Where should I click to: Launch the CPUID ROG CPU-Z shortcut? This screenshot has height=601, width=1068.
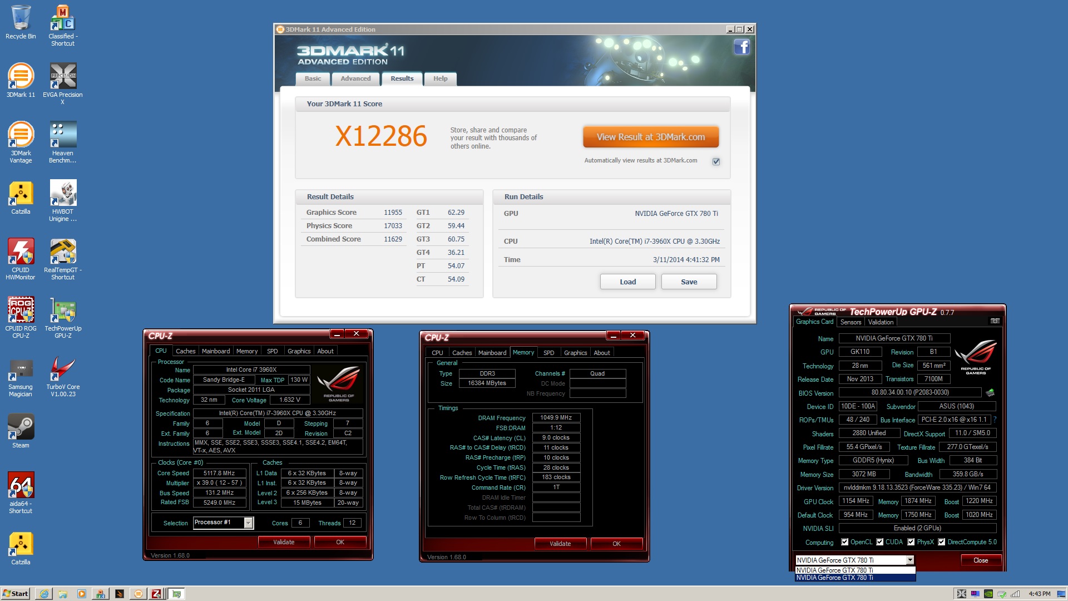pyautogui.click(x=21, y=318)
